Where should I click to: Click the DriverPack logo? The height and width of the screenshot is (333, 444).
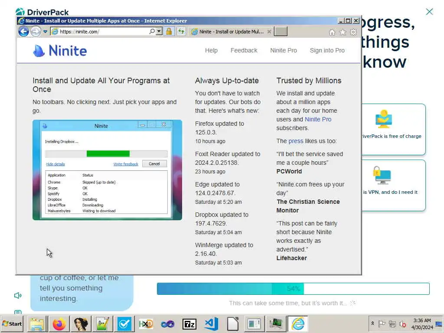point(42,12)
